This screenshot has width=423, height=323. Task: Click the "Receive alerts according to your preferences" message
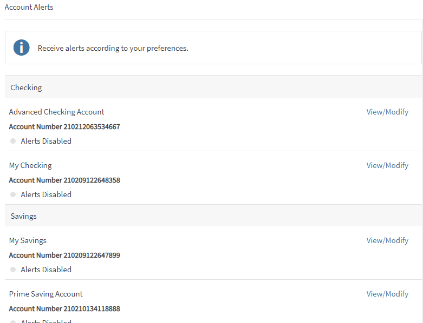click(x=113, y=48)
